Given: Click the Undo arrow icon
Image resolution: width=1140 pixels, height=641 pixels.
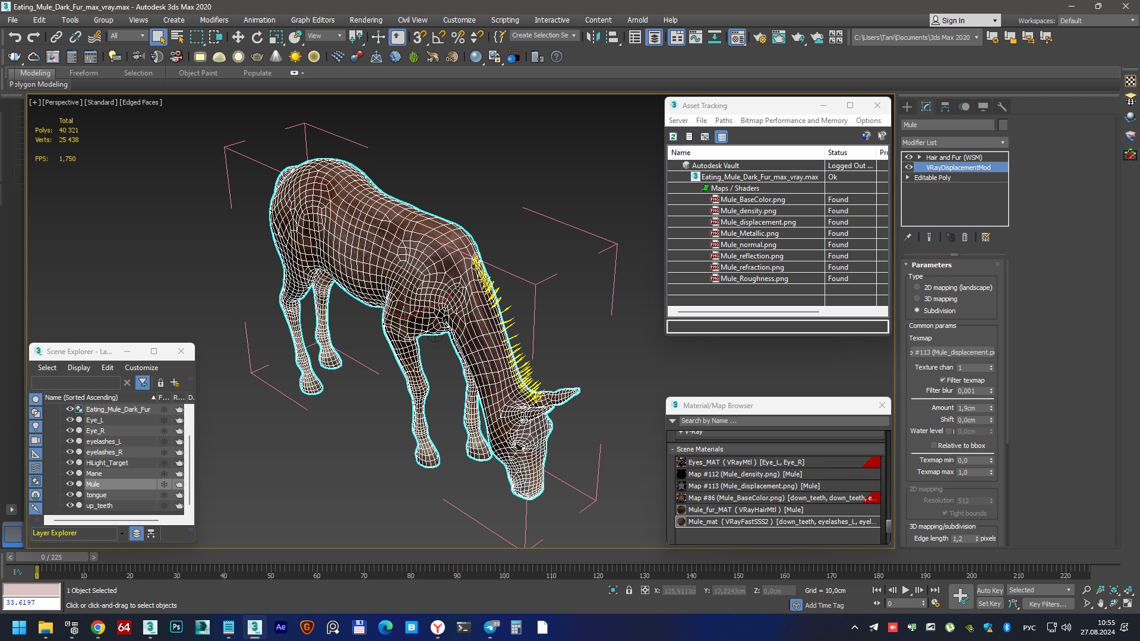Looking at the screenshot, I should coord(14,37).
